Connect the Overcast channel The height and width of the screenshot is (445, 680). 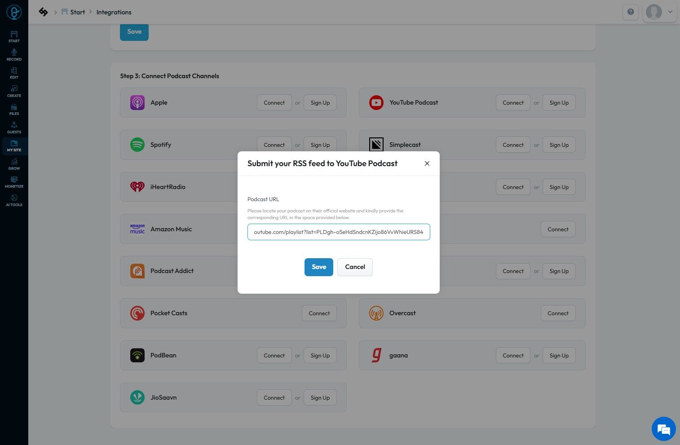pyautogui.click(x=558, y=313)
